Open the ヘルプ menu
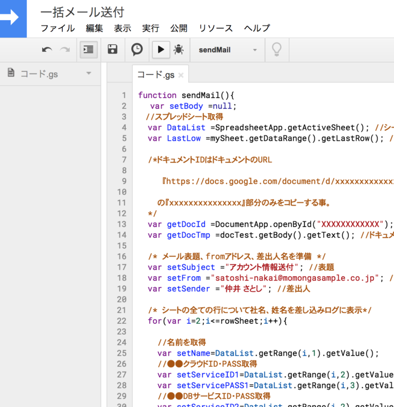 coord(257,28)
